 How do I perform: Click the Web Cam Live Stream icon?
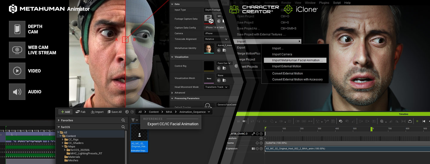click(x=17, y=50)
